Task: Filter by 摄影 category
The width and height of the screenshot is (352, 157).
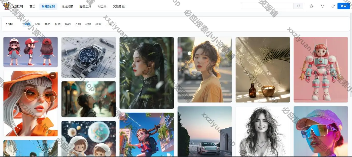Action: [x=68, y=24]
